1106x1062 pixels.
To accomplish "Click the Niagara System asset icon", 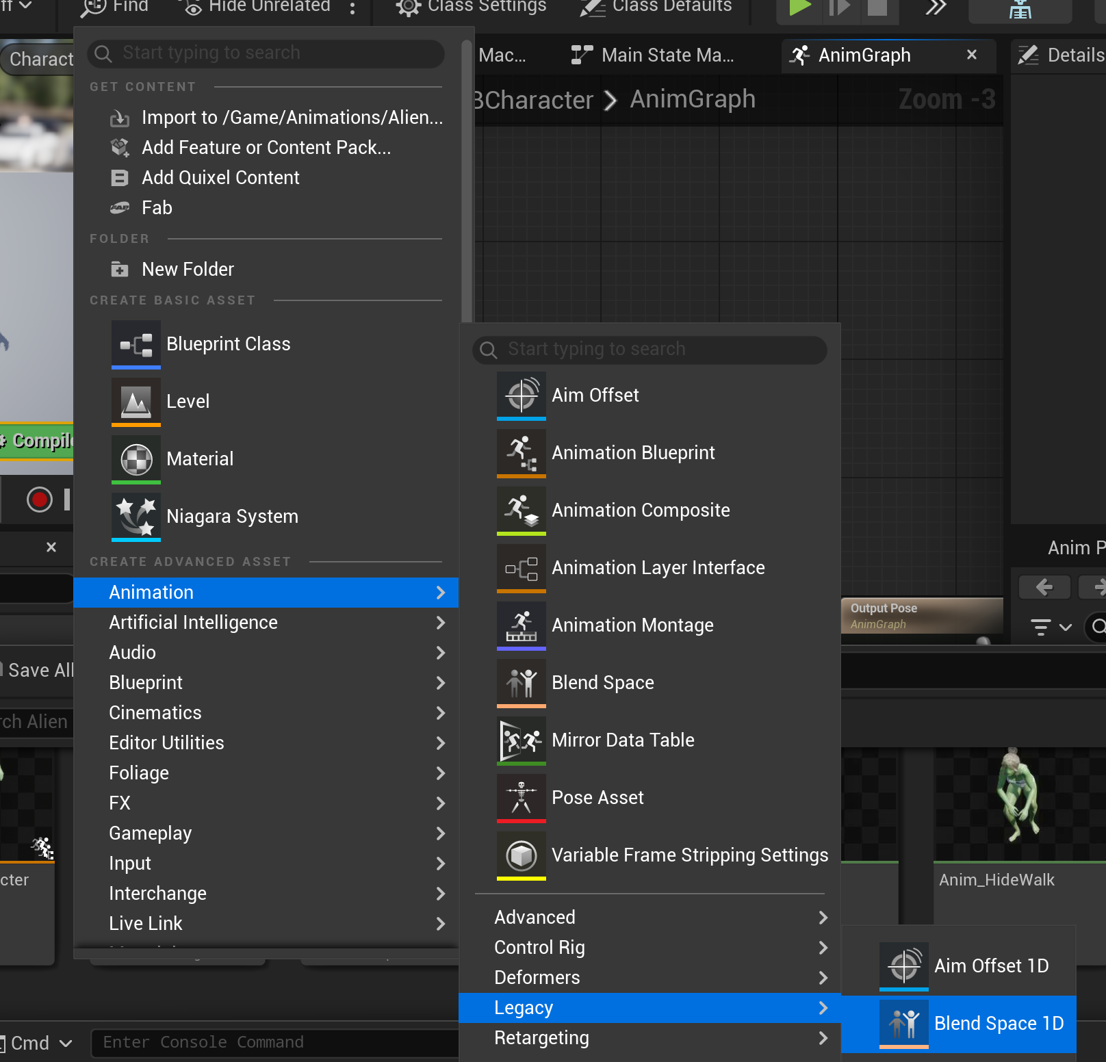I will 136,517.
